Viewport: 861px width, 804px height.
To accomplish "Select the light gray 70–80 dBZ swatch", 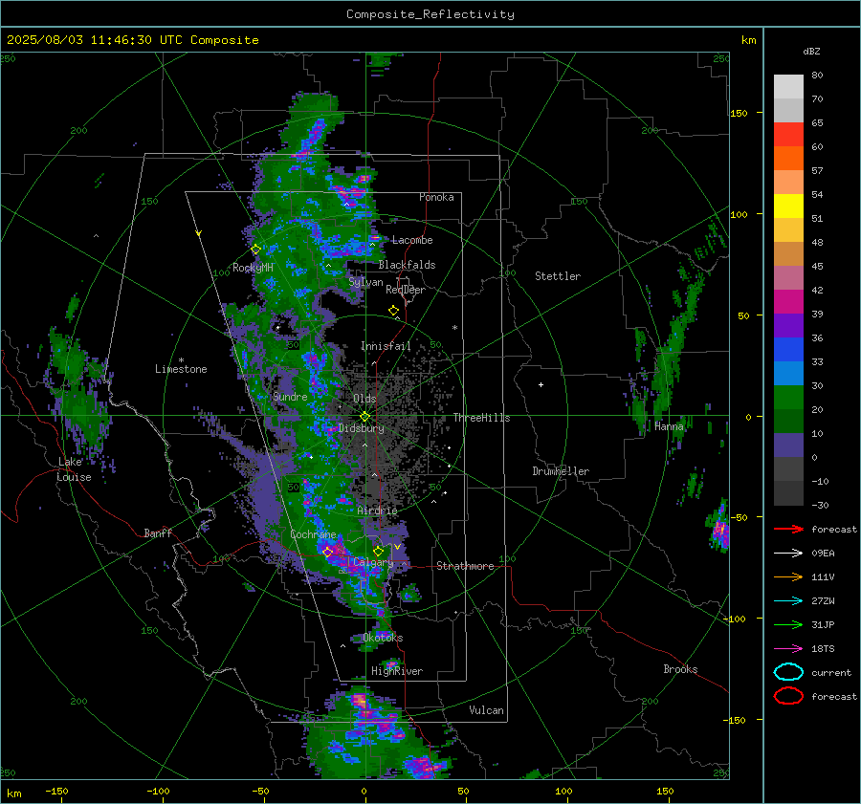I will (x=788, y=86).
